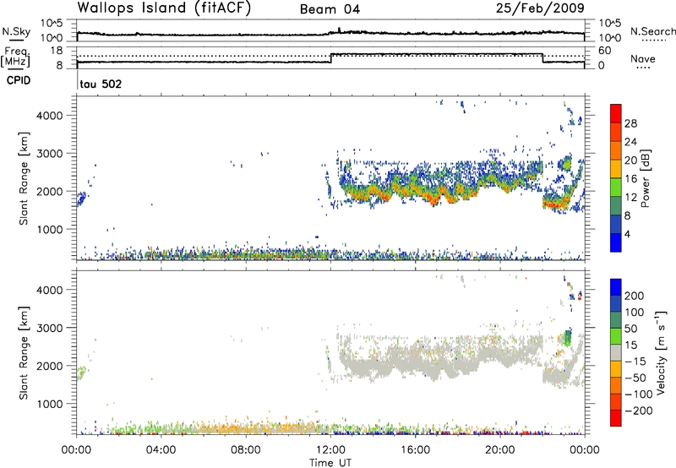Pick the yellow -15 to -50 Velocity swatch
Viewport: 676px width, 468px height.
(x=616, y=369)
